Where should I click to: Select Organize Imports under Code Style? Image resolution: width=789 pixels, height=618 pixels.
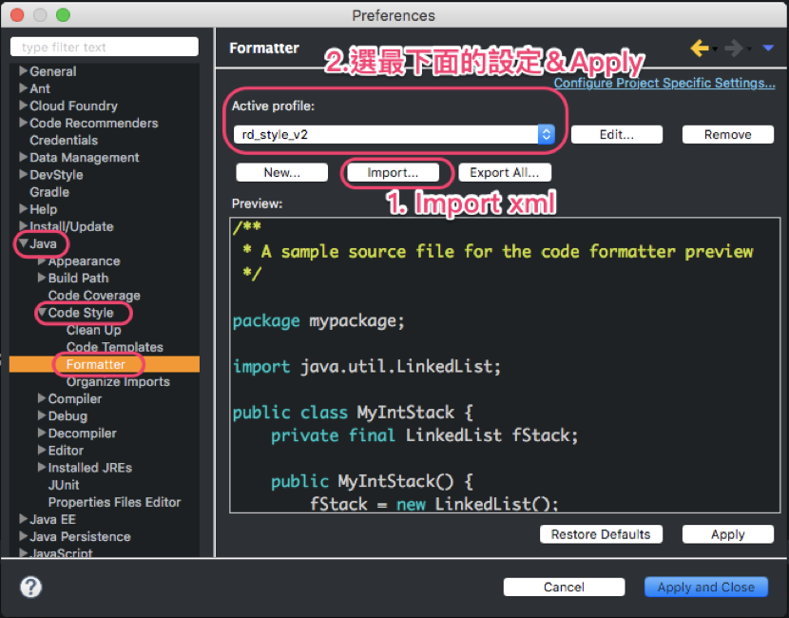click(120, 380)
